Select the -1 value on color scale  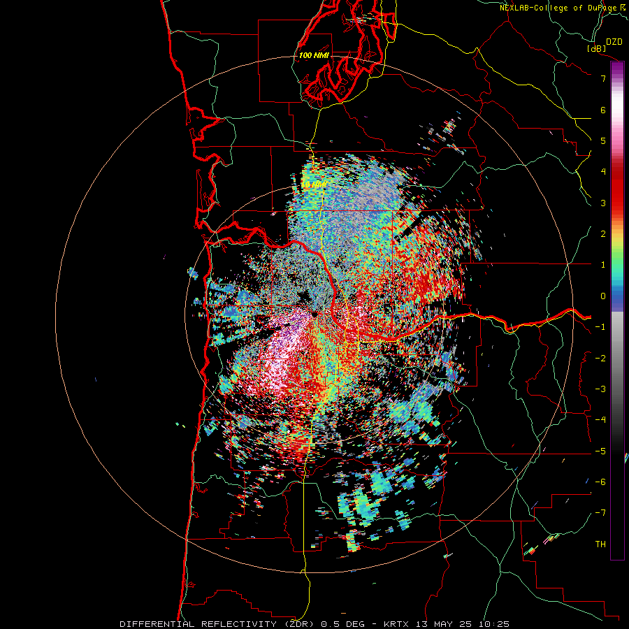point(600,327)
